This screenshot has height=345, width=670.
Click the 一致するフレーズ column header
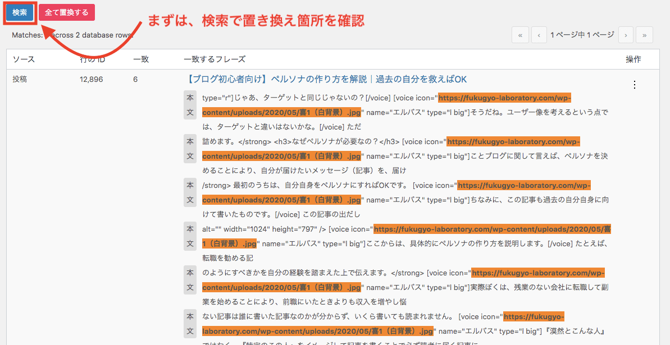[215, 59]
